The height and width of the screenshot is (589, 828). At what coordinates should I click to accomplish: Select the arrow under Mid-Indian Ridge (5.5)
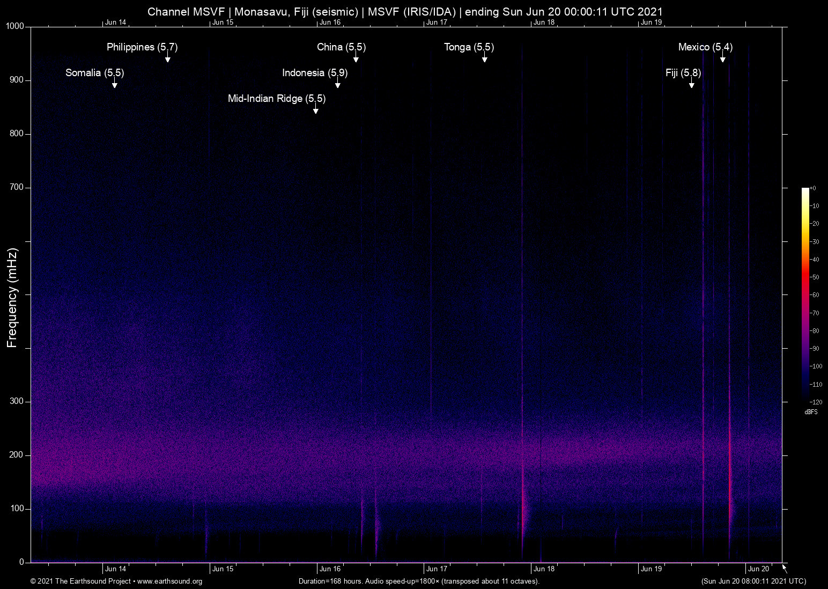pyautogui.click(x=316, y=111)
